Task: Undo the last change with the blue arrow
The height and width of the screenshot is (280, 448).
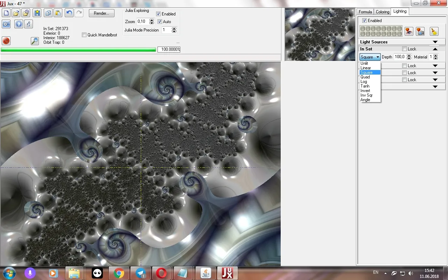Action: coord(69,13)
